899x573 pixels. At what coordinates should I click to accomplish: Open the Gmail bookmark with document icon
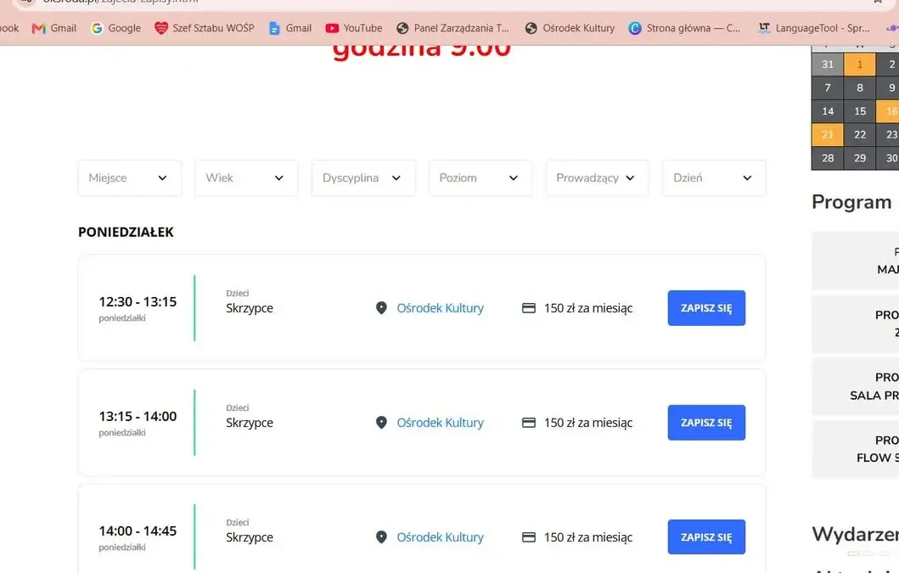(290, 28)
